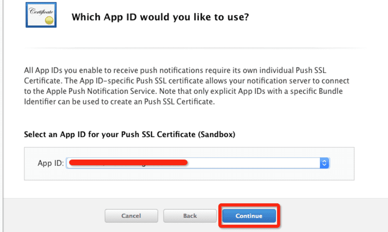The width and height of the screenshot is (388, 232).
Task: Open the App ID dropdown via blue arrows
Action: (x=324, y=163)
